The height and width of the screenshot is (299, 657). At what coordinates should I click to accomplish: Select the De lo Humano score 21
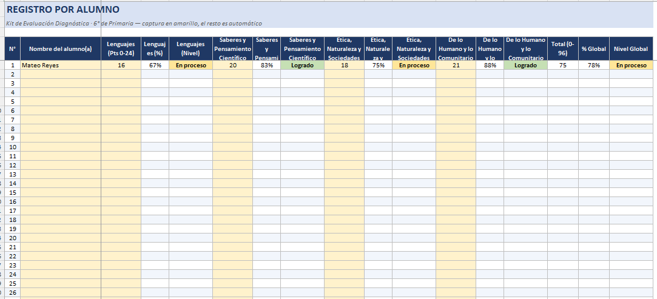[x=456, y=66]
